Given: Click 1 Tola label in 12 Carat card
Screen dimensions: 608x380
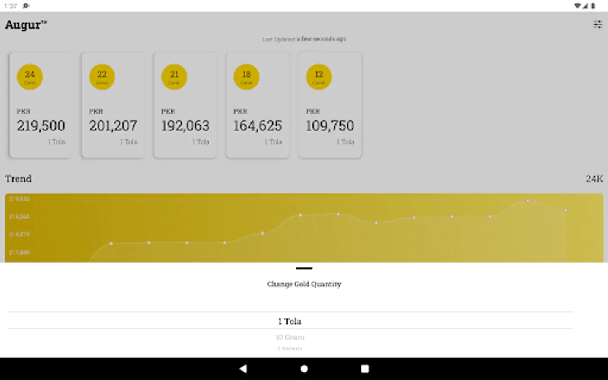Looking at the screenshot, I should [x=345, y=142].
